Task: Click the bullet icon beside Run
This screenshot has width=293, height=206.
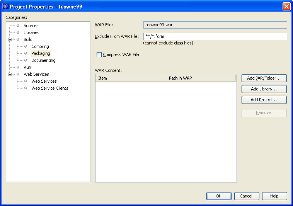Action: (x=18, y=67)
